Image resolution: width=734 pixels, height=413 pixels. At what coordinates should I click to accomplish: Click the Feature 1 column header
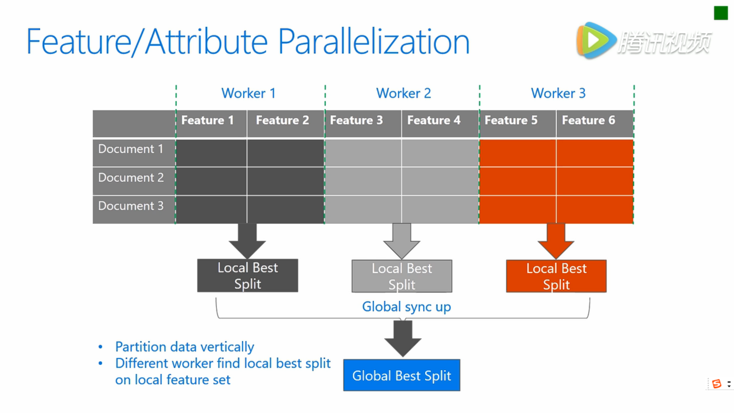pyautogui.click(x=211, y=124)
